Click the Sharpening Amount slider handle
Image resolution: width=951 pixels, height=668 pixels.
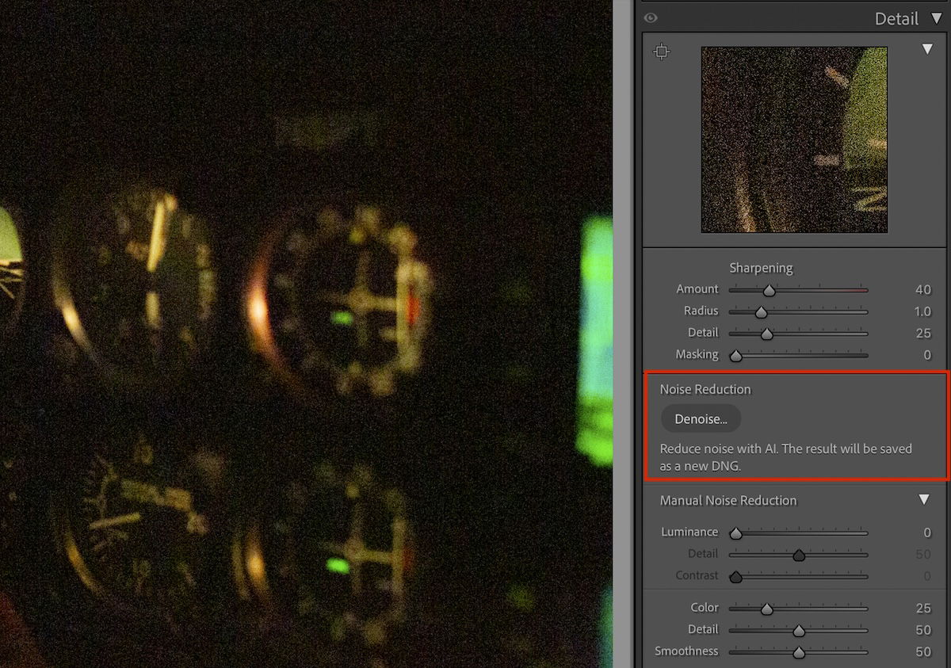coord(769,290)
